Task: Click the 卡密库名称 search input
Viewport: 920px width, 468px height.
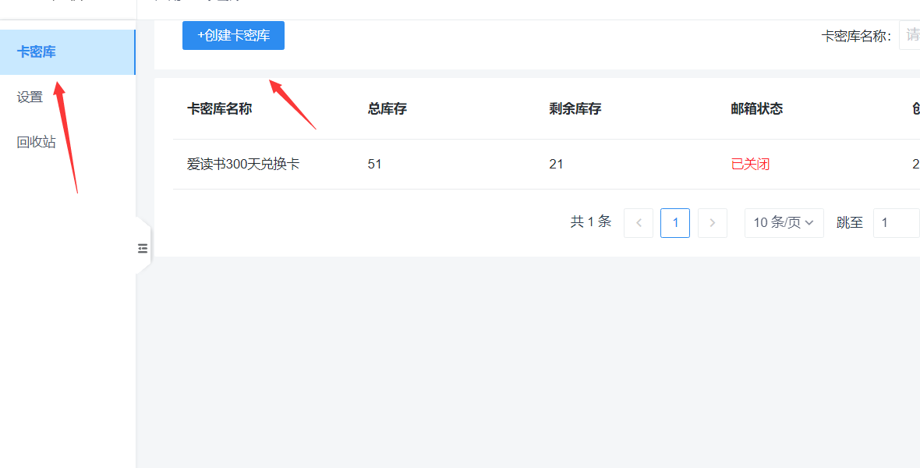Action: 909,35
